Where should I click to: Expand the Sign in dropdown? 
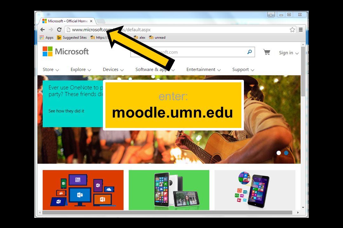point(289,53)
